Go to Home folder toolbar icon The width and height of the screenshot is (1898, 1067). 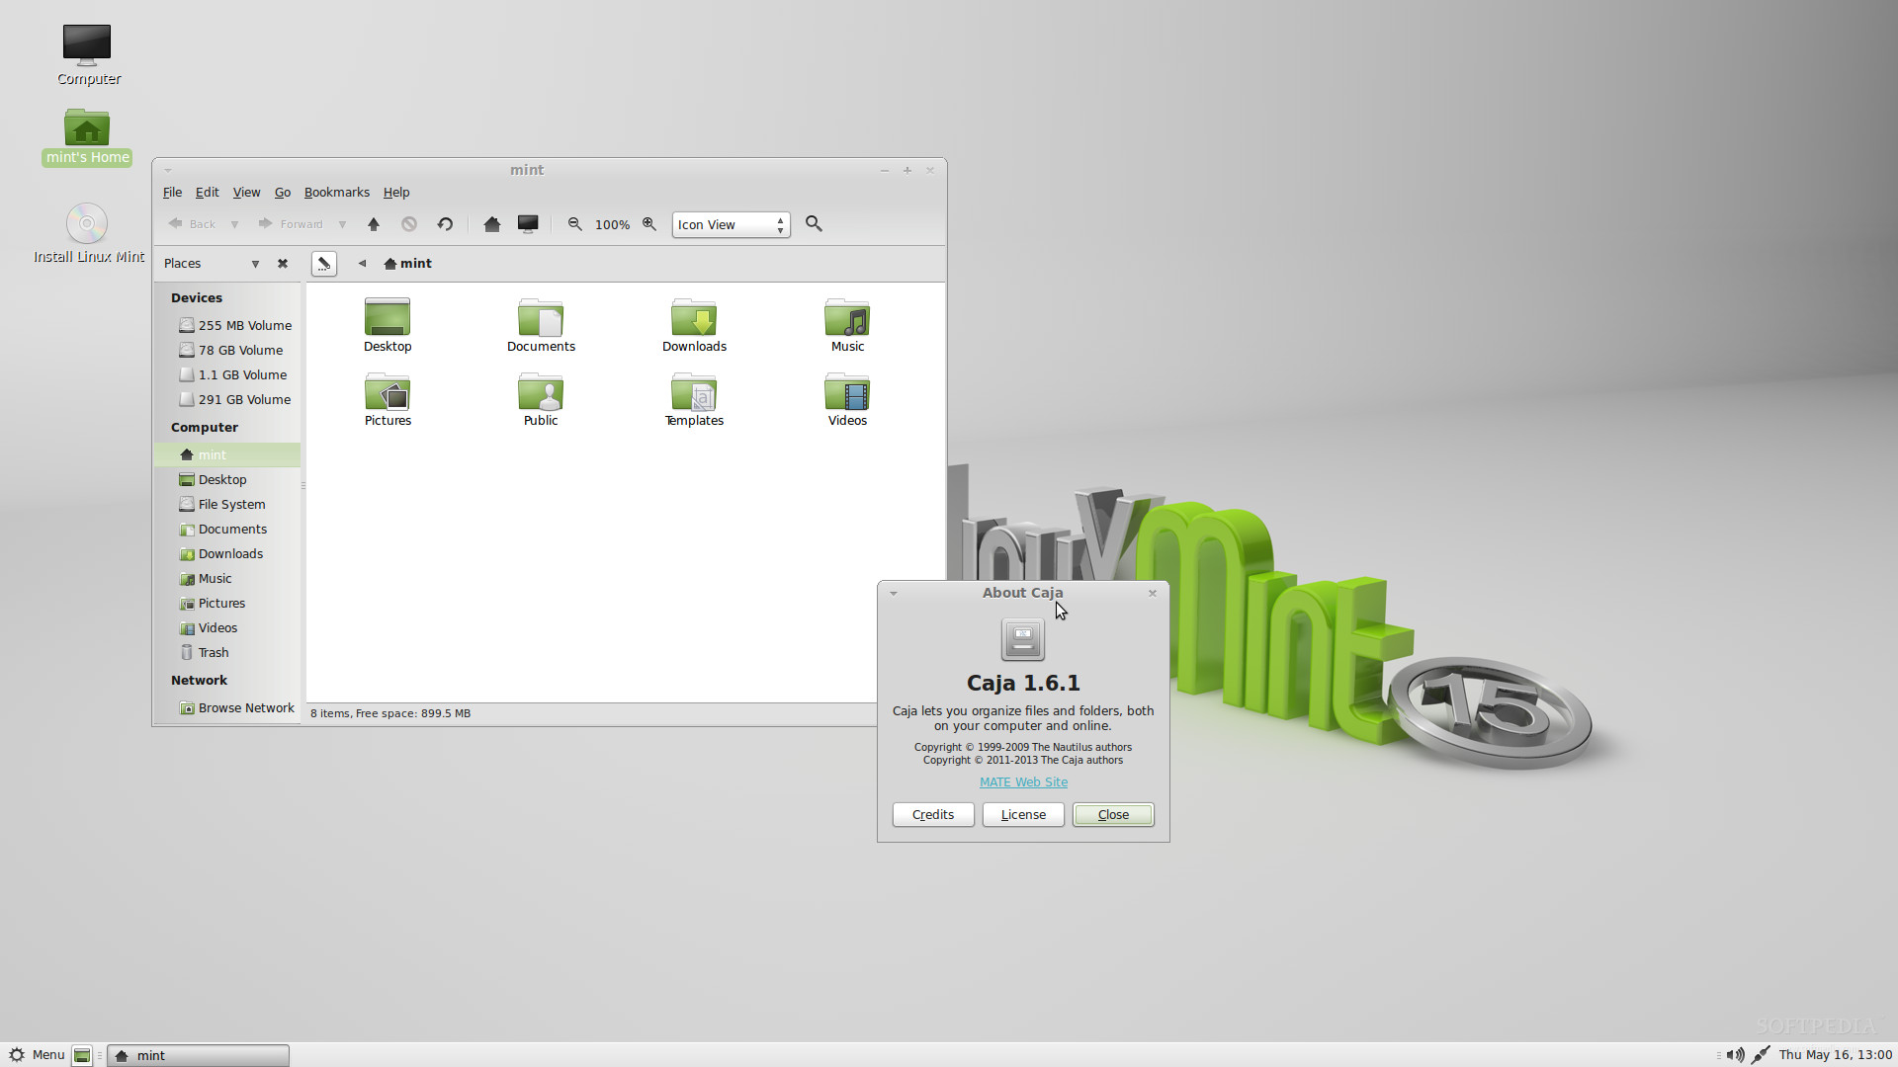(x=492, y=224)
